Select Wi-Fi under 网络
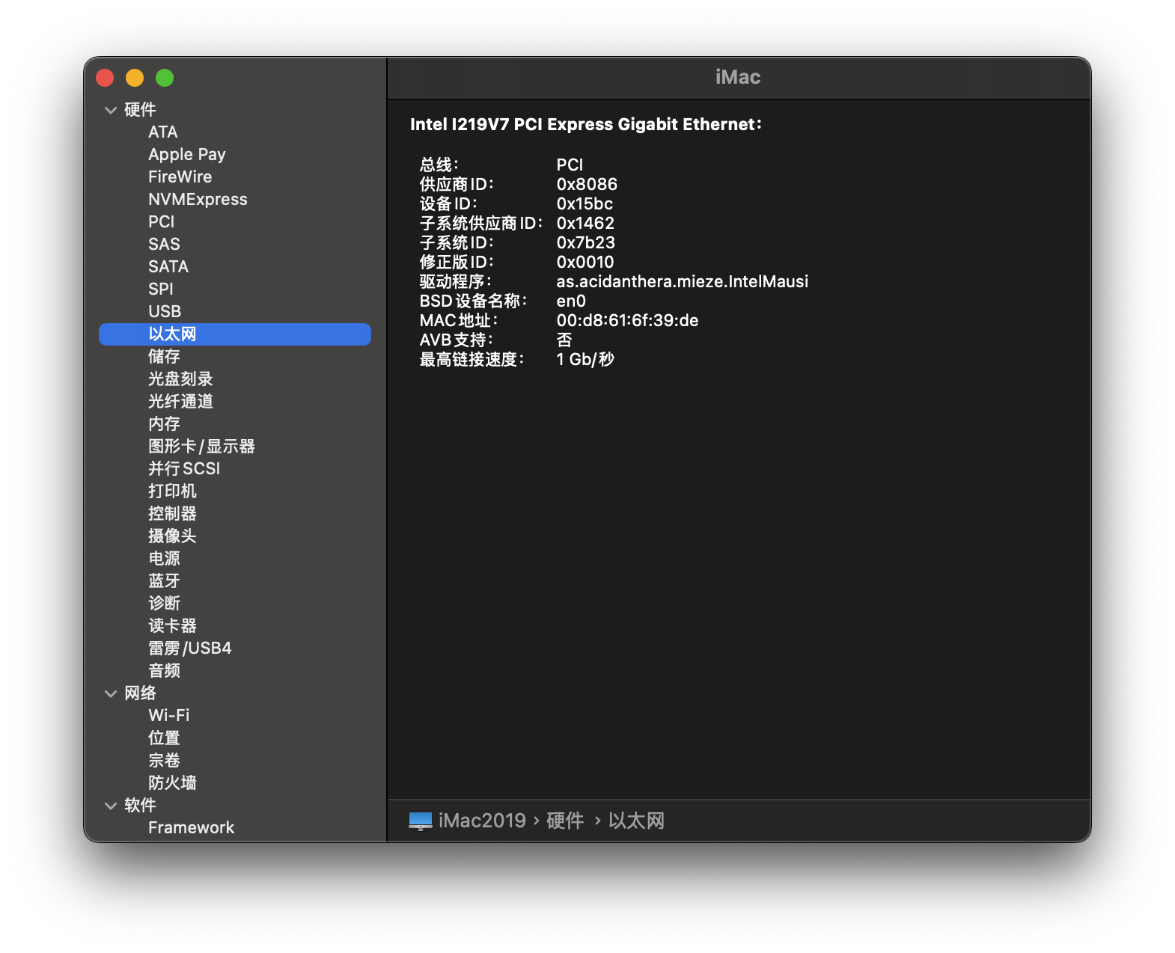1175x953 pixels. pos(235,716)
